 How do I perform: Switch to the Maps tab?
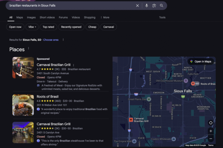(x=20, y=17)
